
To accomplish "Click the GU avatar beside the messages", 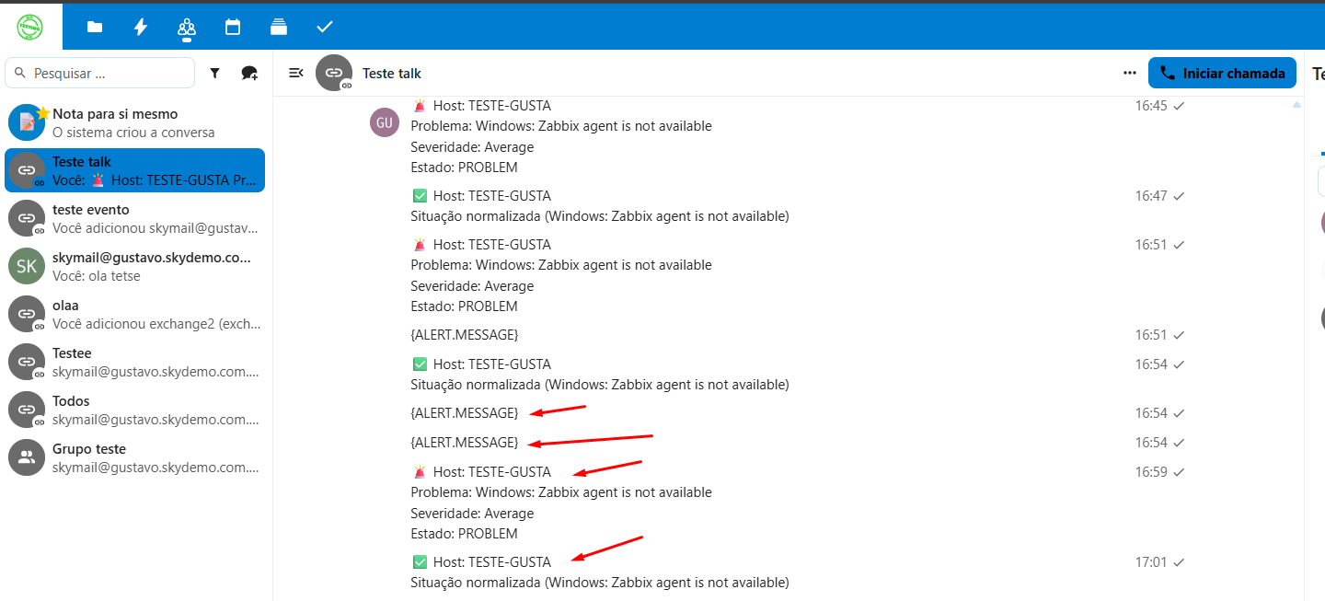I will [385, 122].
